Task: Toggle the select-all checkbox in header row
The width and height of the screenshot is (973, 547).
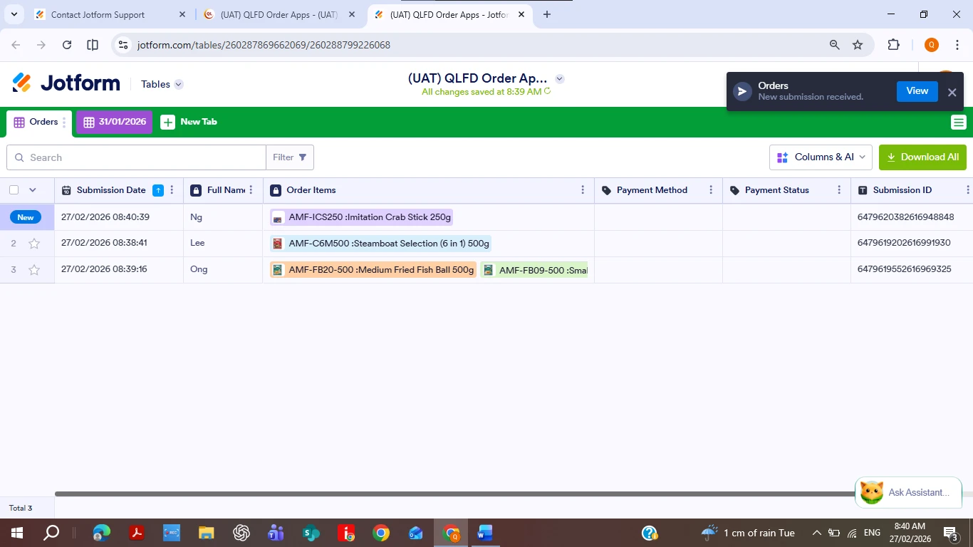Action: coord(14,190)
